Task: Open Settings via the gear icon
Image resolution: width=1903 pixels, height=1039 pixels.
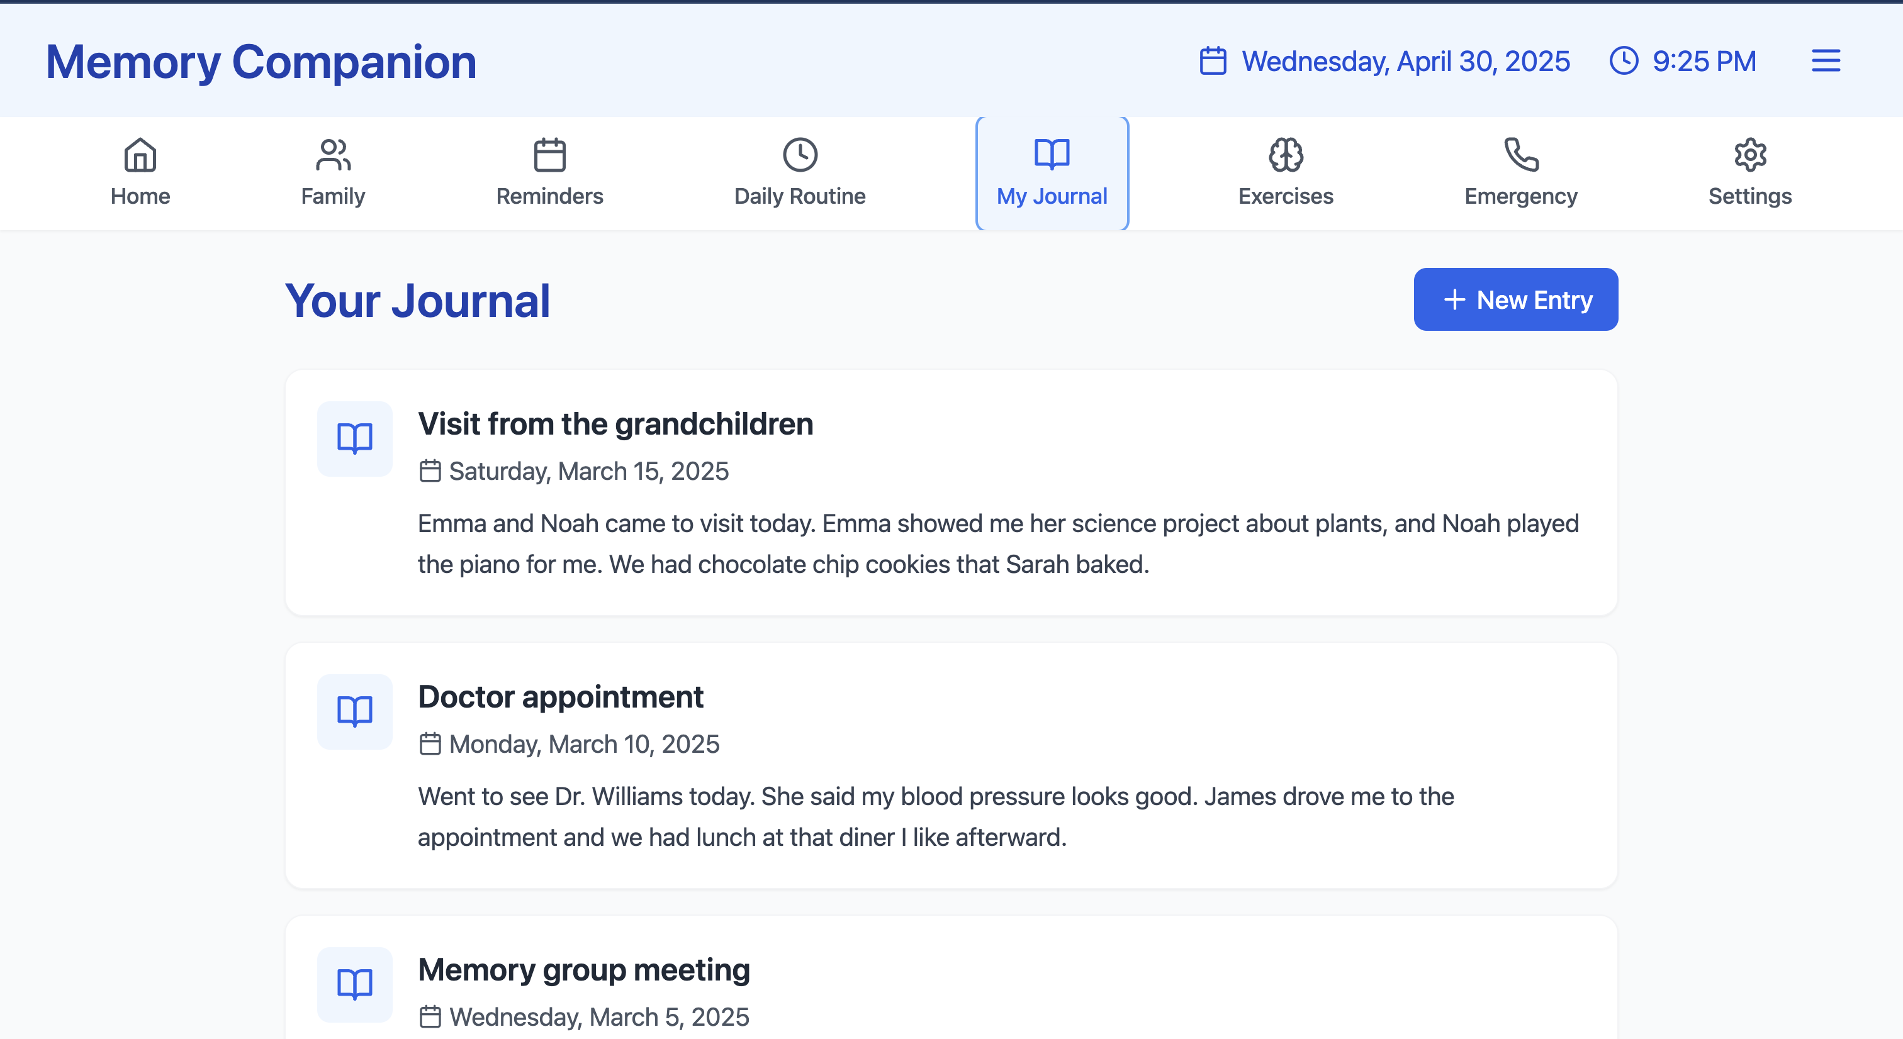Action: (1749, 155)
